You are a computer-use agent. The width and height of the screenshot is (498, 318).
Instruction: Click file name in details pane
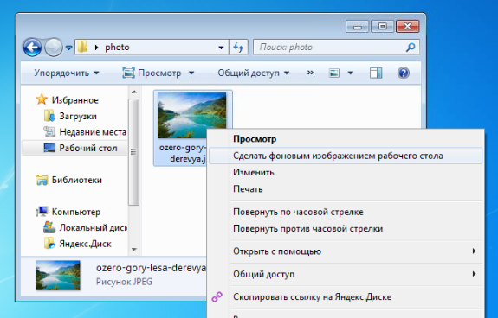[152, 268]
